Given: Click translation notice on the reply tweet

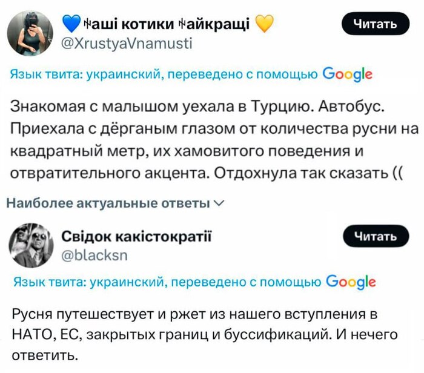Looking at the screenshot, I should pyautogui.click(x=194, y=282).
